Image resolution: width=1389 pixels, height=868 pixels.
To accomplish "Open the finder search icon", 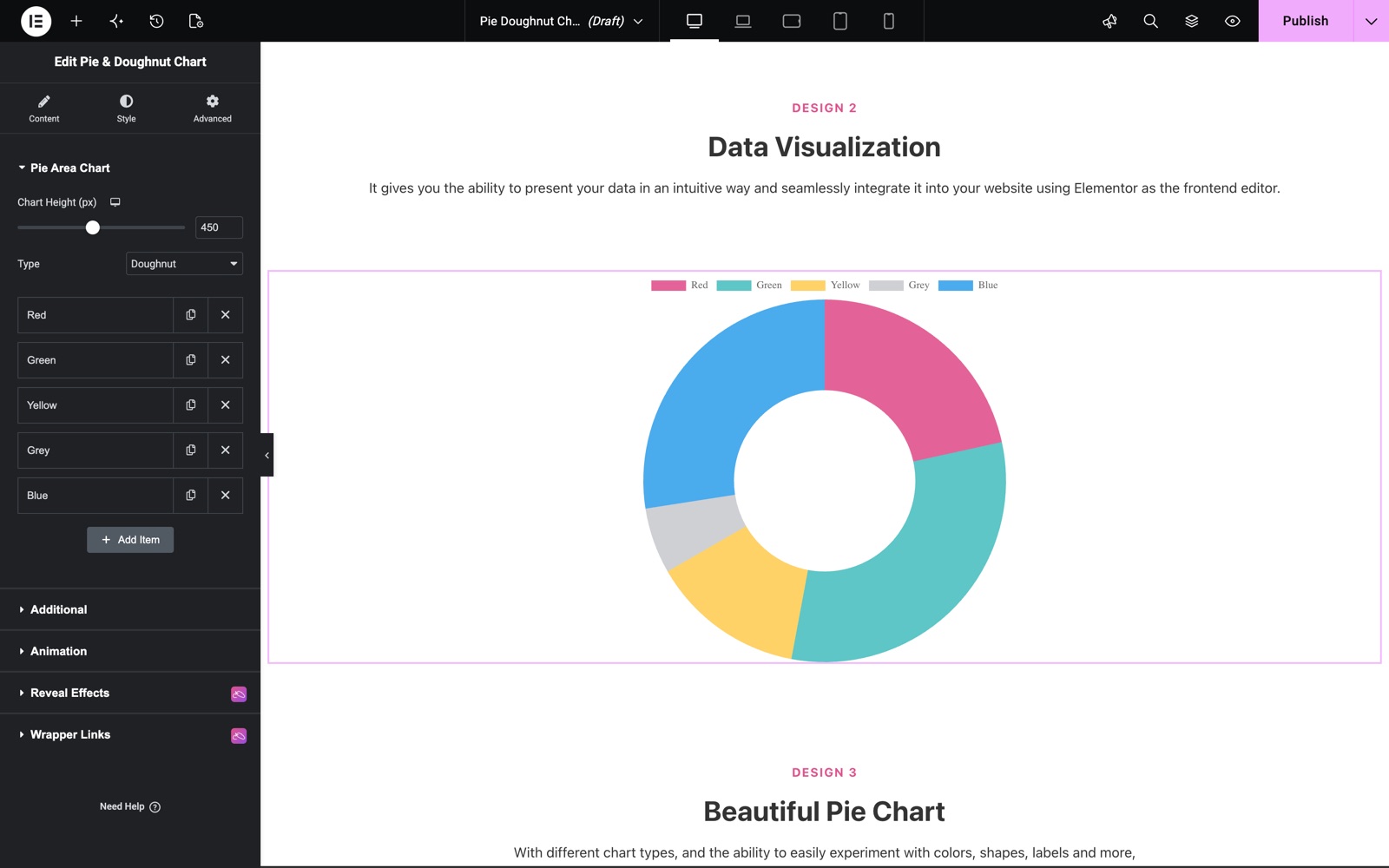I will point(1150,21).
